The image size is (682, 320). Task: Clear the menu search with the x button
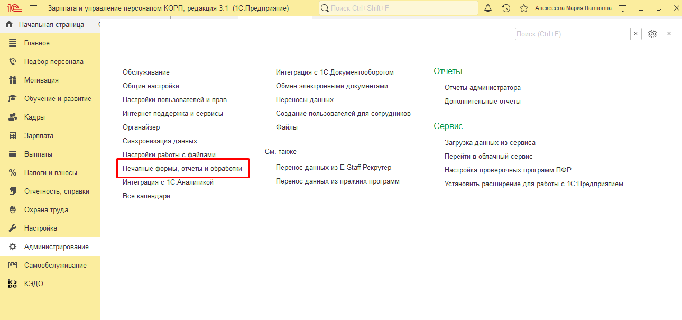coord(636,34)
